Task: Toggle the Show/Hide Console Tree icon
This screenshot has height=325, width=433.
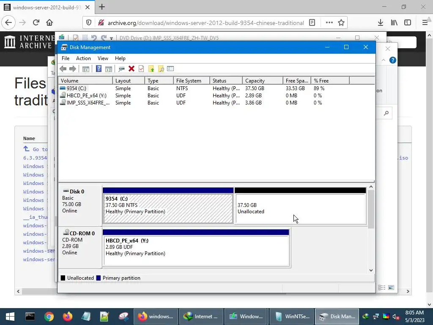Action: (85, 69)
